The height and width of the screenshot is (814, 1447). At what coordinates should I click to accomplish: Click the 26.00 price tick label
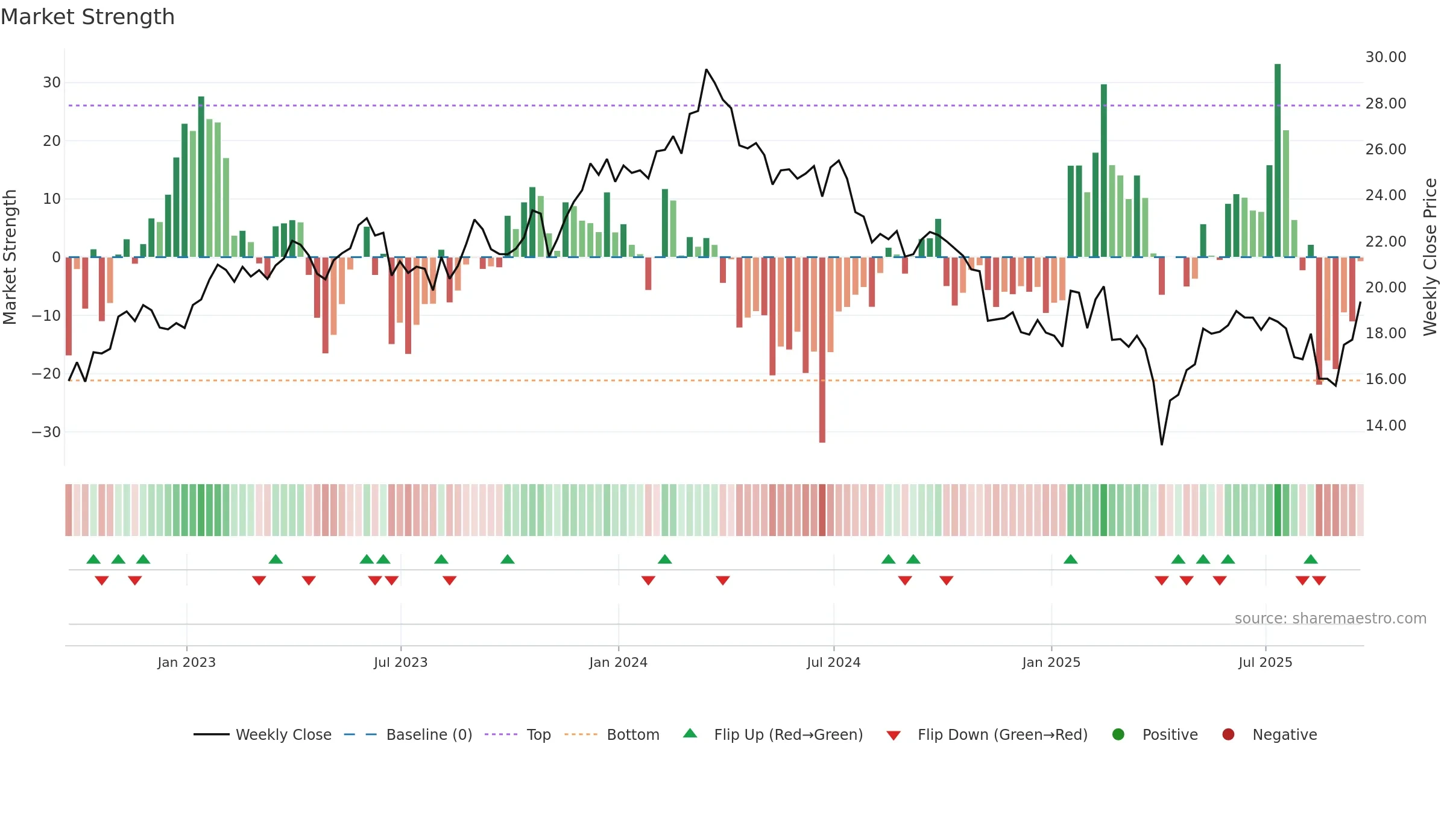1386,150
